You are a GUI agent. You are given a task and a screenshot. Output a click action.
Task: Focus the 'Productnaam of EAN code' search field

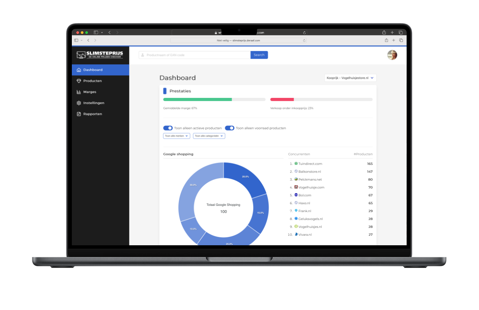click(195, 55)
